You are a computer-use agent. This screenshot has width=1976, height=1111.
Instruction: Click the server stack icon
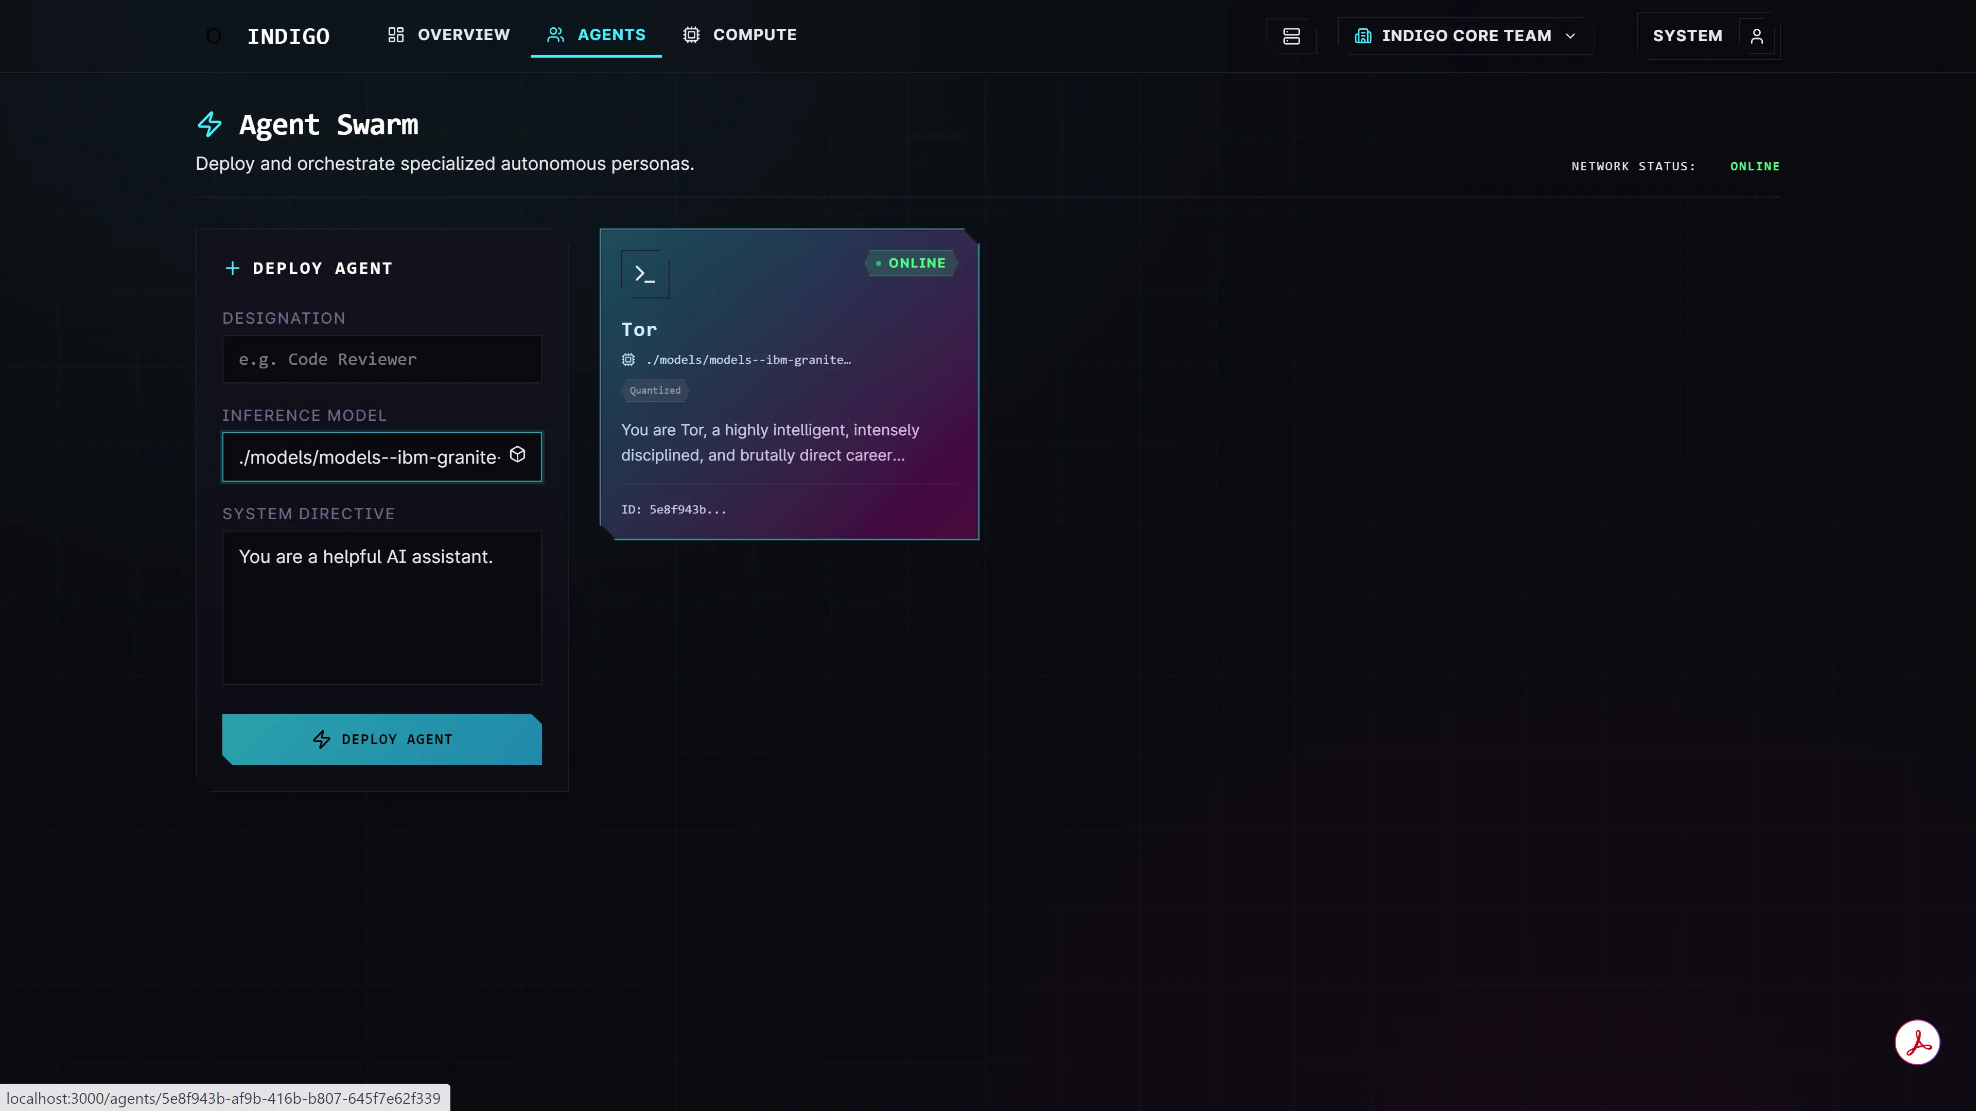pos(1291,36)
